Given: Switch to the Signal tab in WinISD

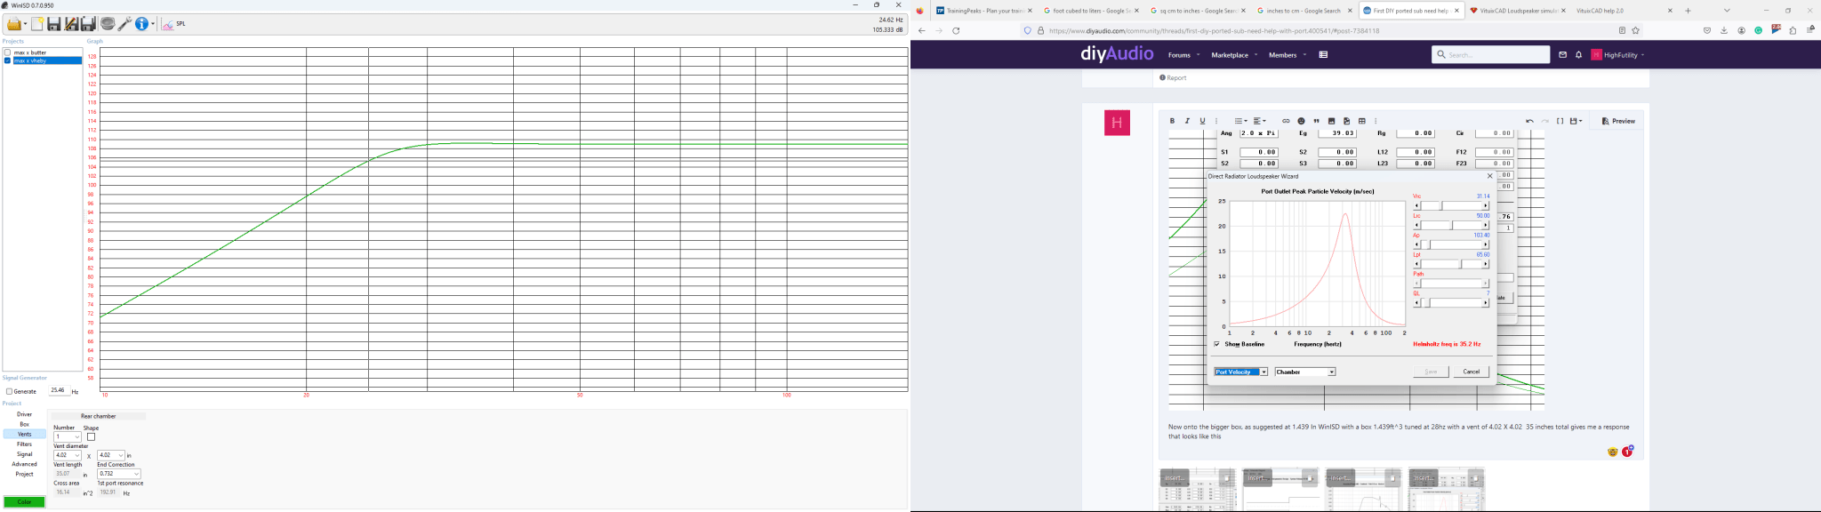Looking at the screenshot, I should [25, 454].
